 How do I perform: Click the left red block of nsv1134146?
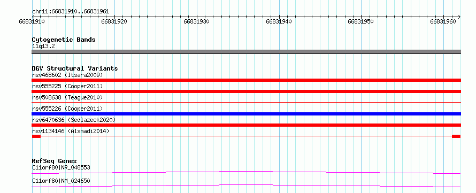click(36, 136)
